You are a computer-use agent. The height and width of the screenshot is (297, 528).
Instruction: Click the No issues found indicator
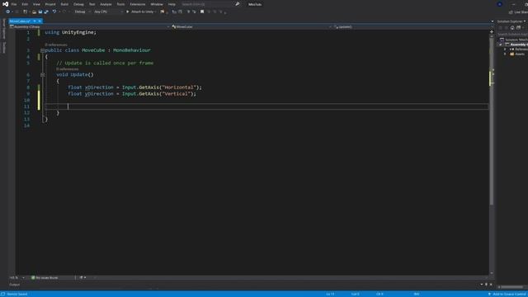tap(45, 278)
